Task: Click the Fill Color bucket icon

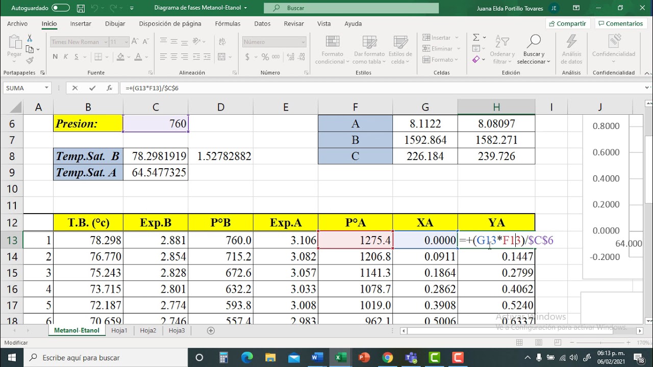Action: [119, 57]
